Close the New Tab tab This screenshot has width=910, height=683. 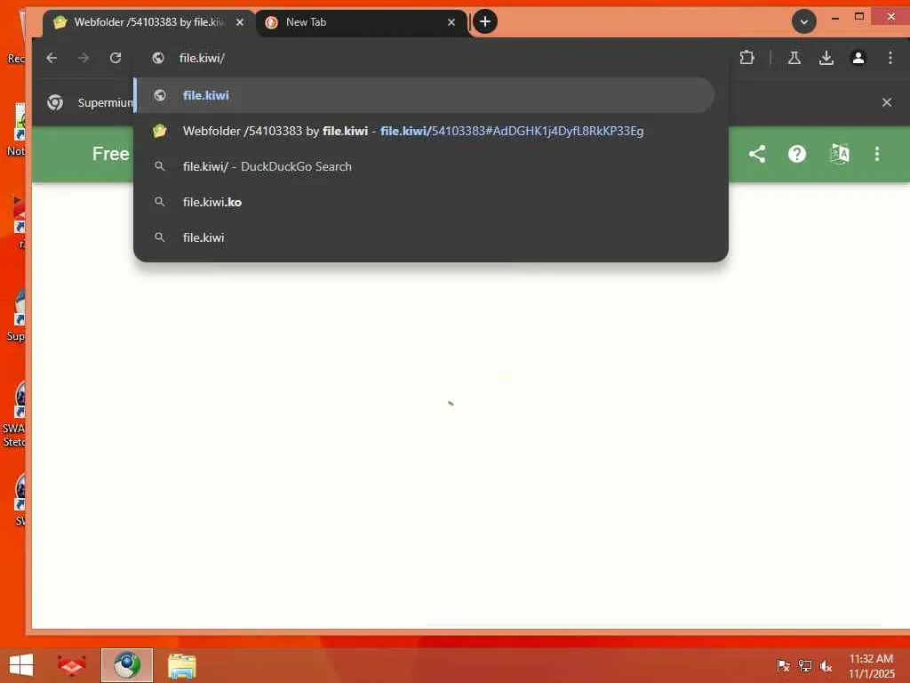tap(451, 22)
